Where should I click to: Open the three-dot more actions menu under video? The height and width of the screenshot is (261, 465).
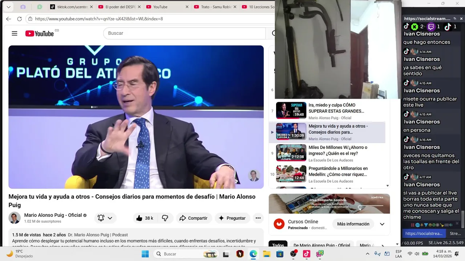coord(258,218)
